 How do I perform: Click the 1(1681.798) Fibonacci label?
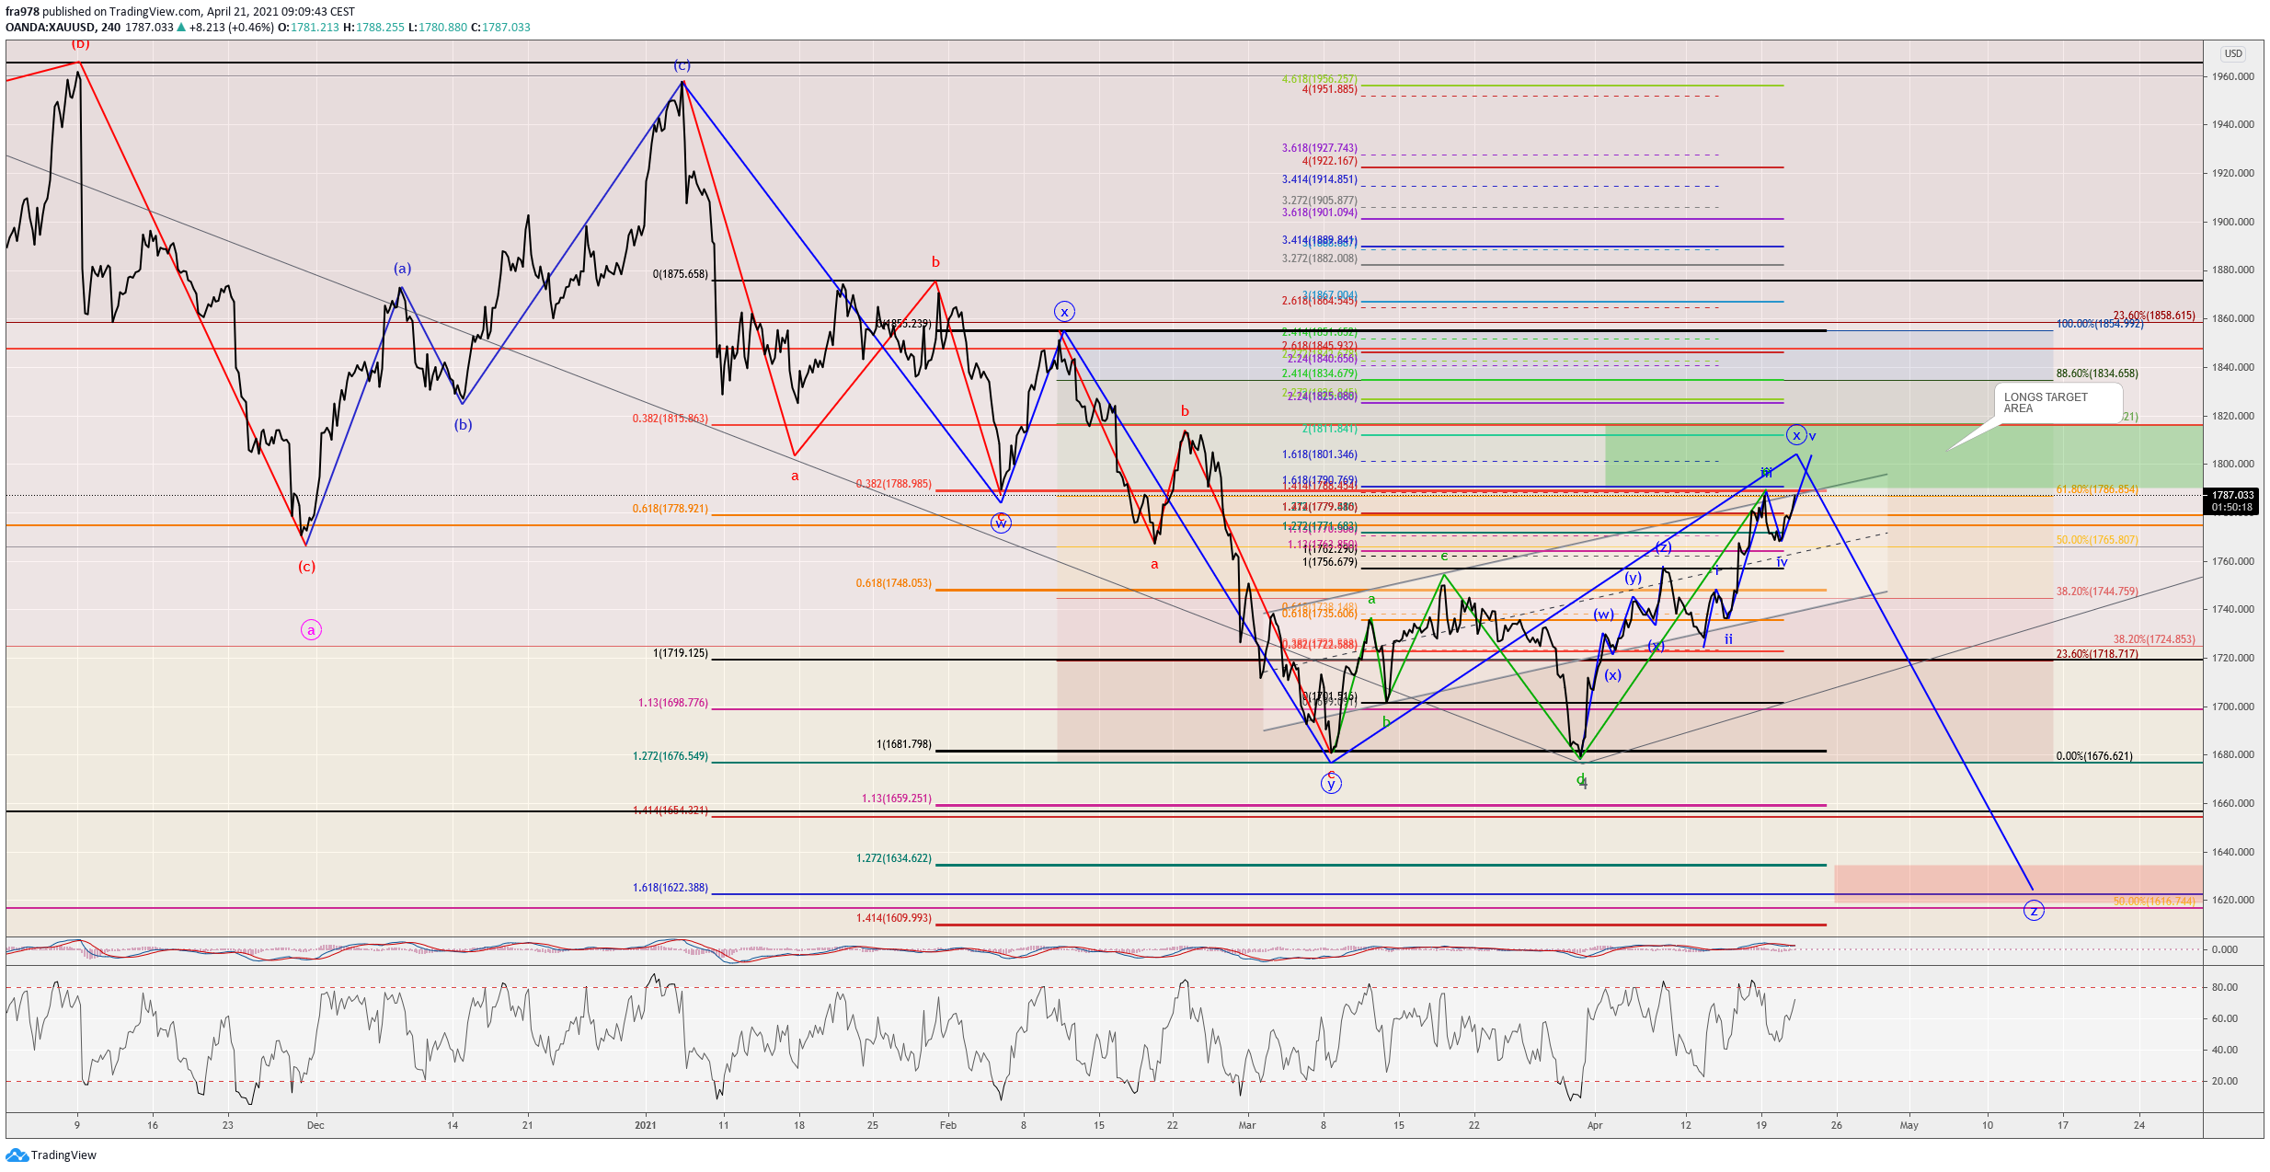[x=904, y=744]
